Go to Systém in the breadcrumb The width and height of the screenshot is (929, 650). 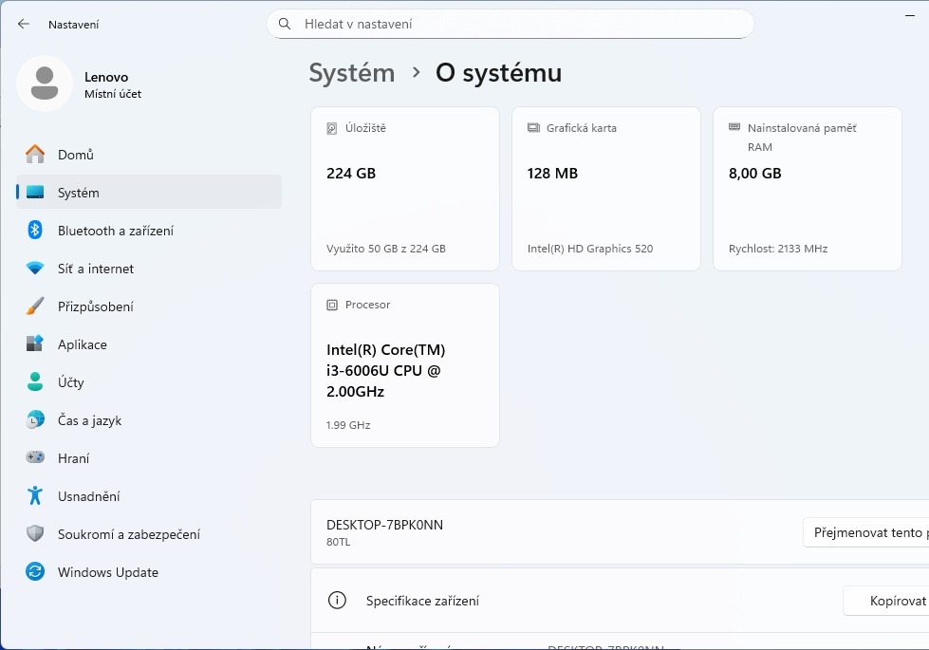(351, 73)
